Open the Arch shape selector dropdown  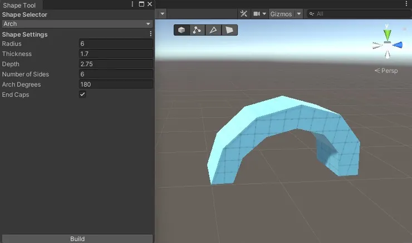click(77, 24)
